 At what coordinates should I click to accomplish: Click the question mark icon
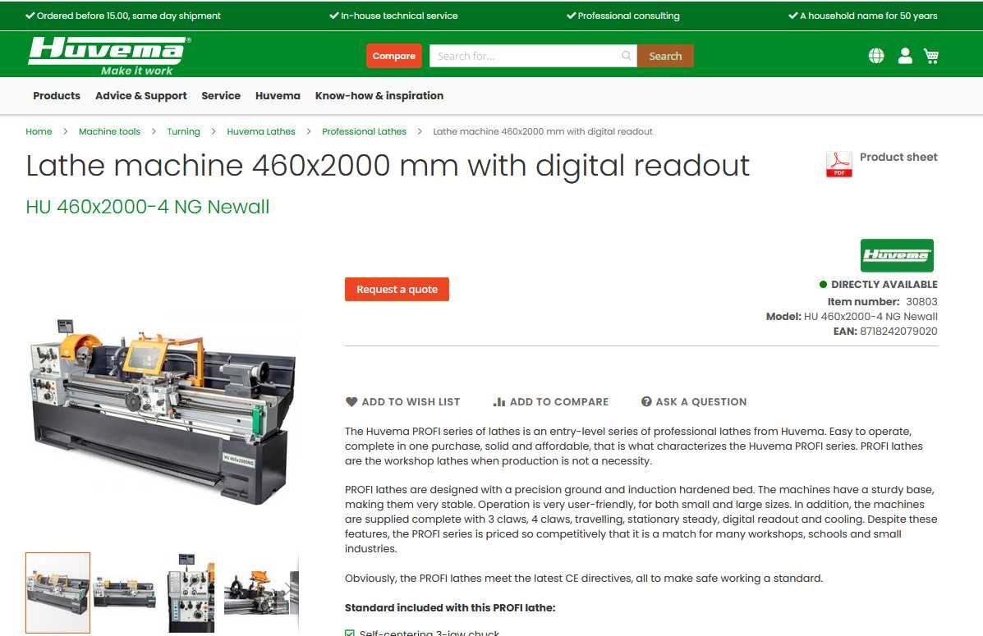(x=646, y=401)
